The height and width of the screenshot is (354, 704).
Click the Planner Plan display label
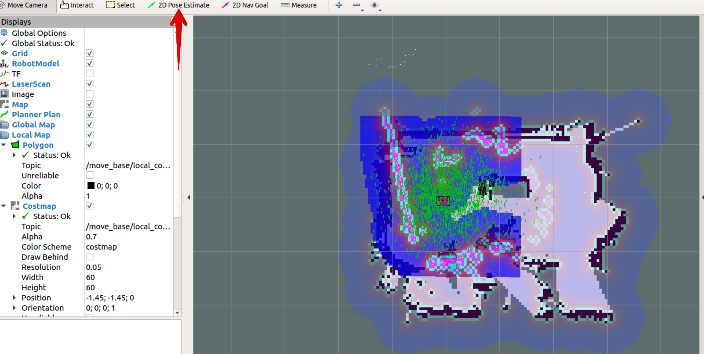click(x=36, y=114)
